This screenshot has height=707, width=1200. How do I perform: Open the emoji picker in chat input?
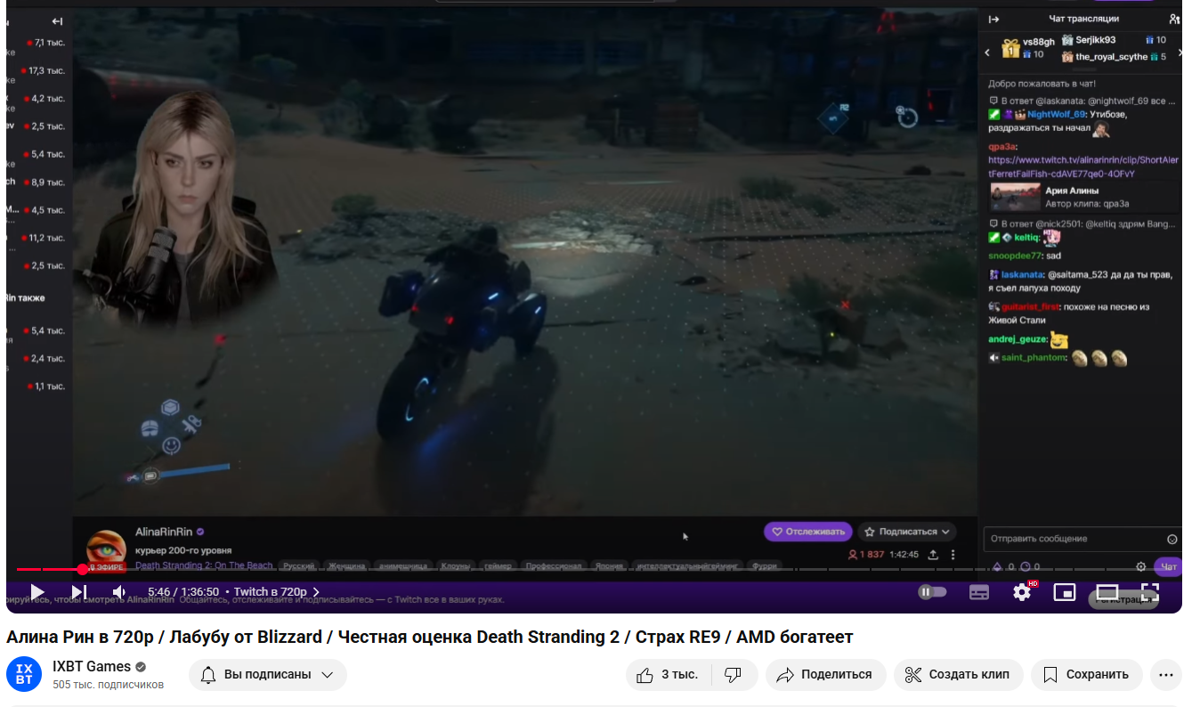point(1172,539)
